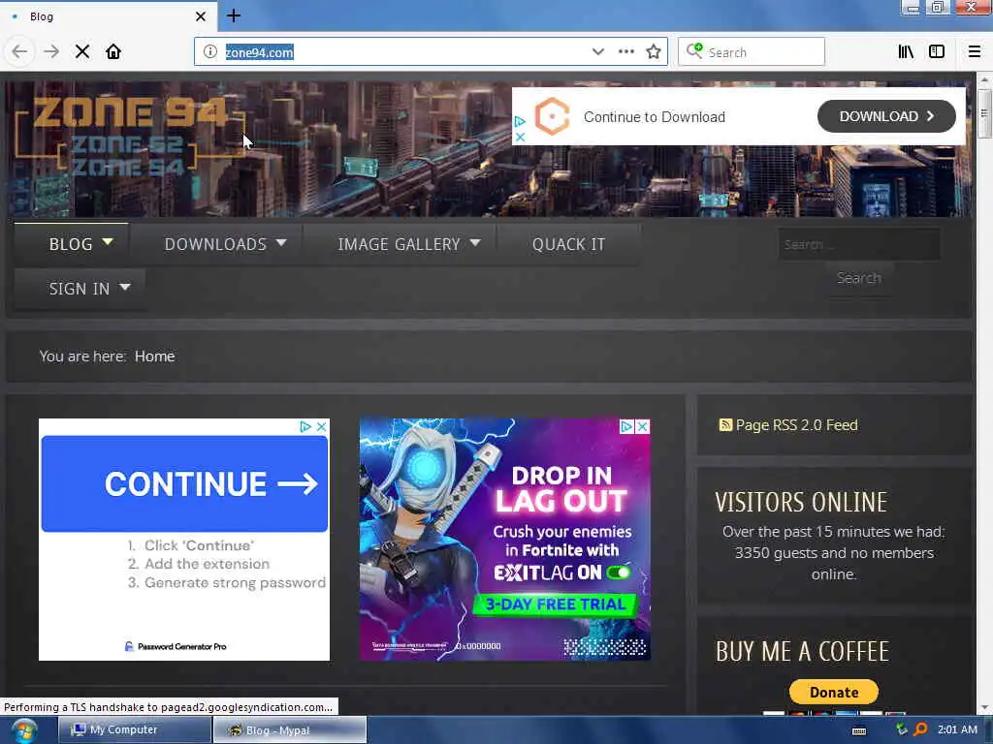Close the top Continue to Download ad
993x744 pixels.
520,137
